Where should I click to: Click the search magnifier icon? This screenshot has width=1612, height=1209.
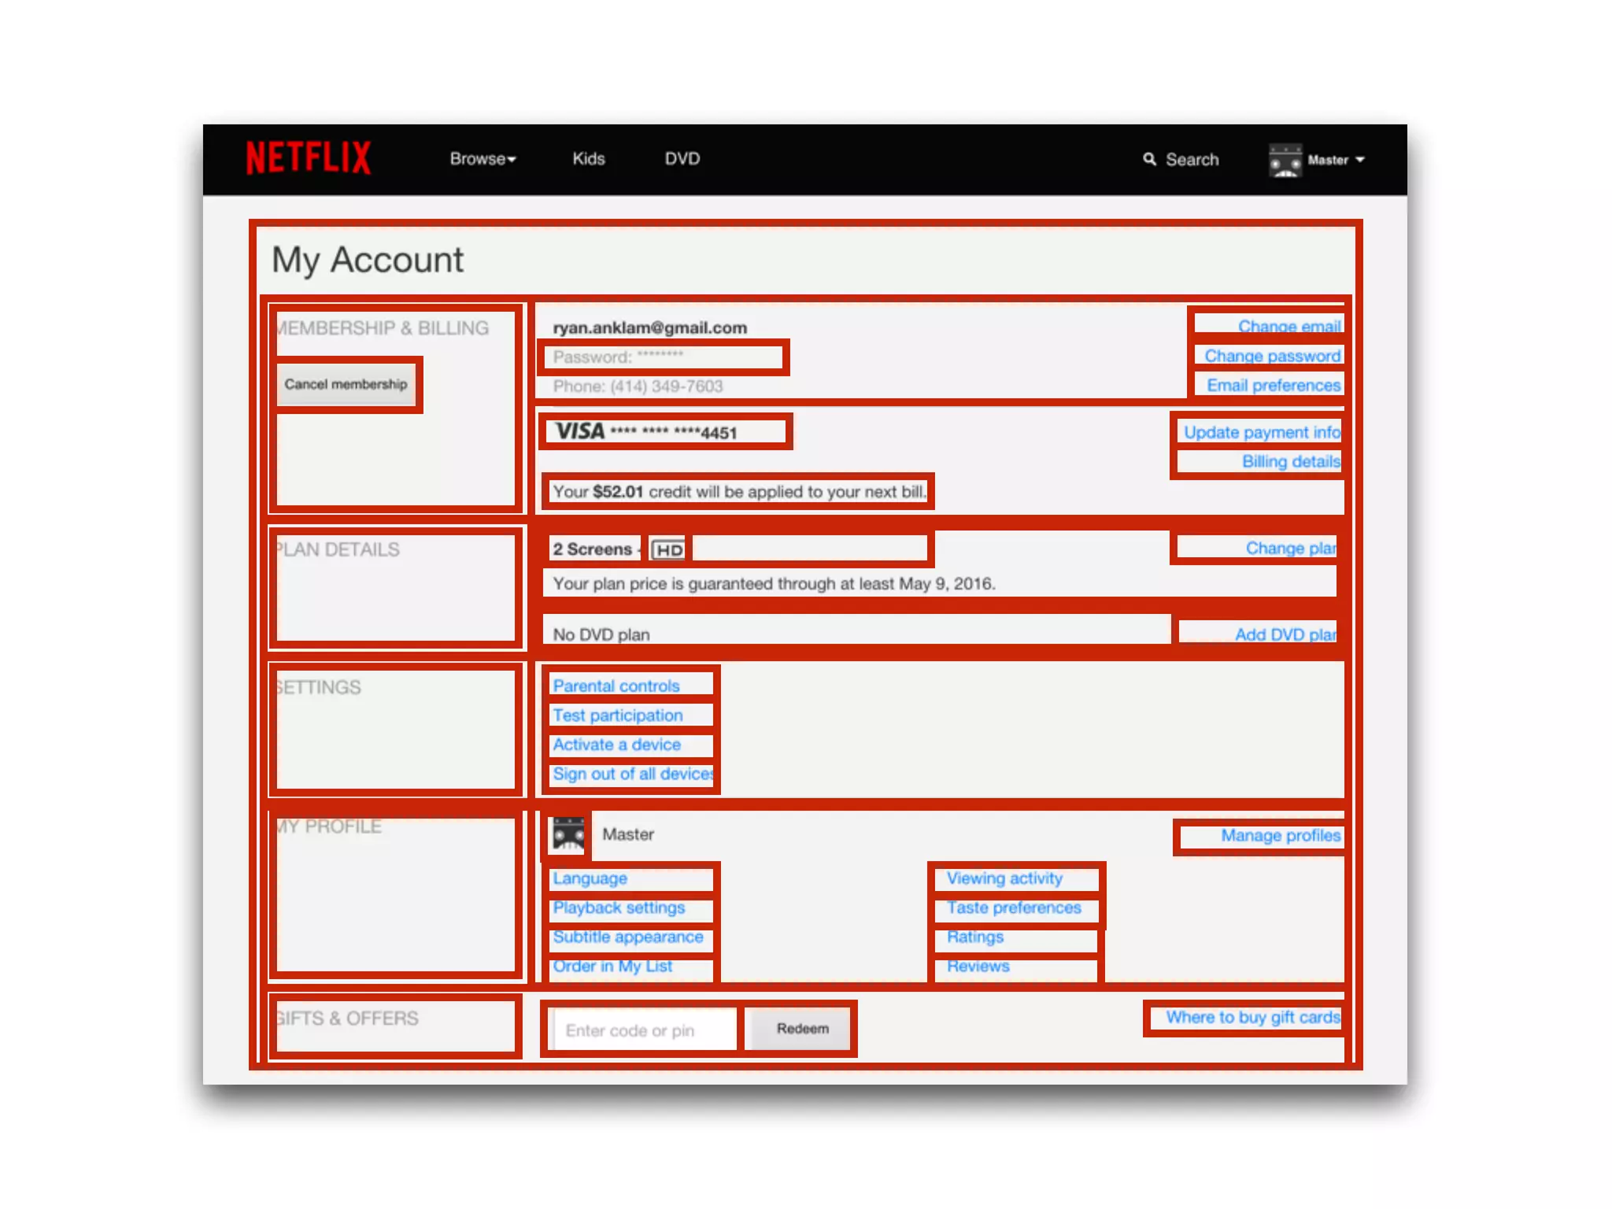(x=1149, y=159)
